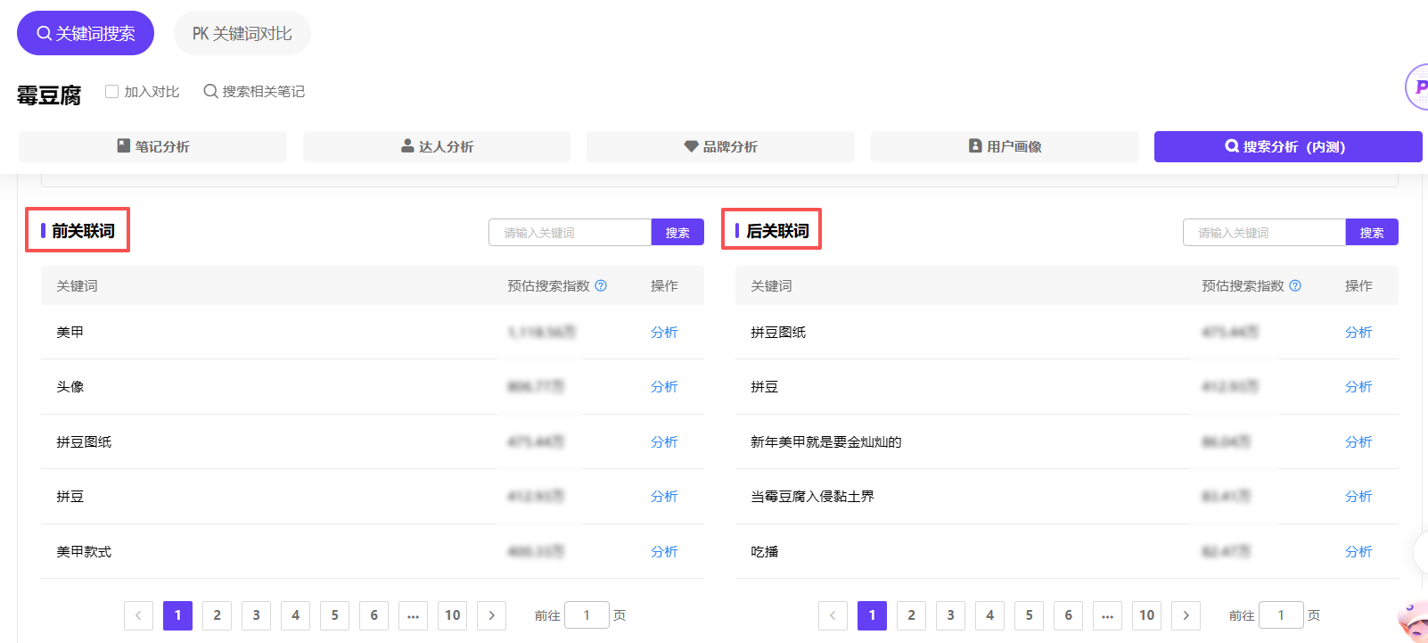Expand more pages ellipsis in 后关联词 pagination
This screenshot has height=643, width=1428.
1107,615
